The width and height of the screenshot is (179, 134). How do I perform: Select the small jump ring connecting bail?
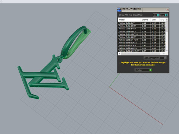tap(60, 59)
